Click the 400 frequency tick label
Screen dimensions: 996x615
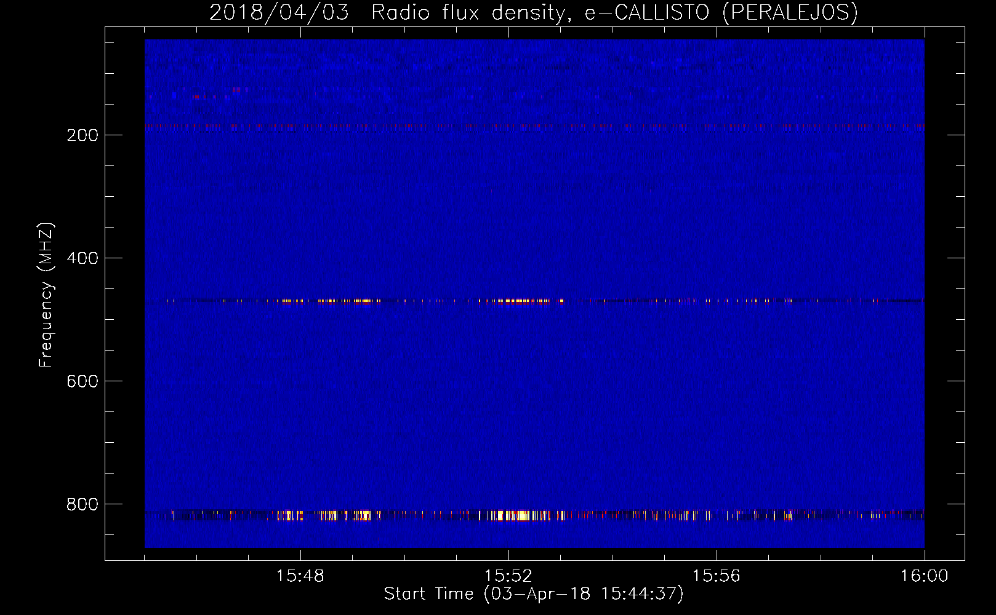pyautogui.click(x=82, y=258)
